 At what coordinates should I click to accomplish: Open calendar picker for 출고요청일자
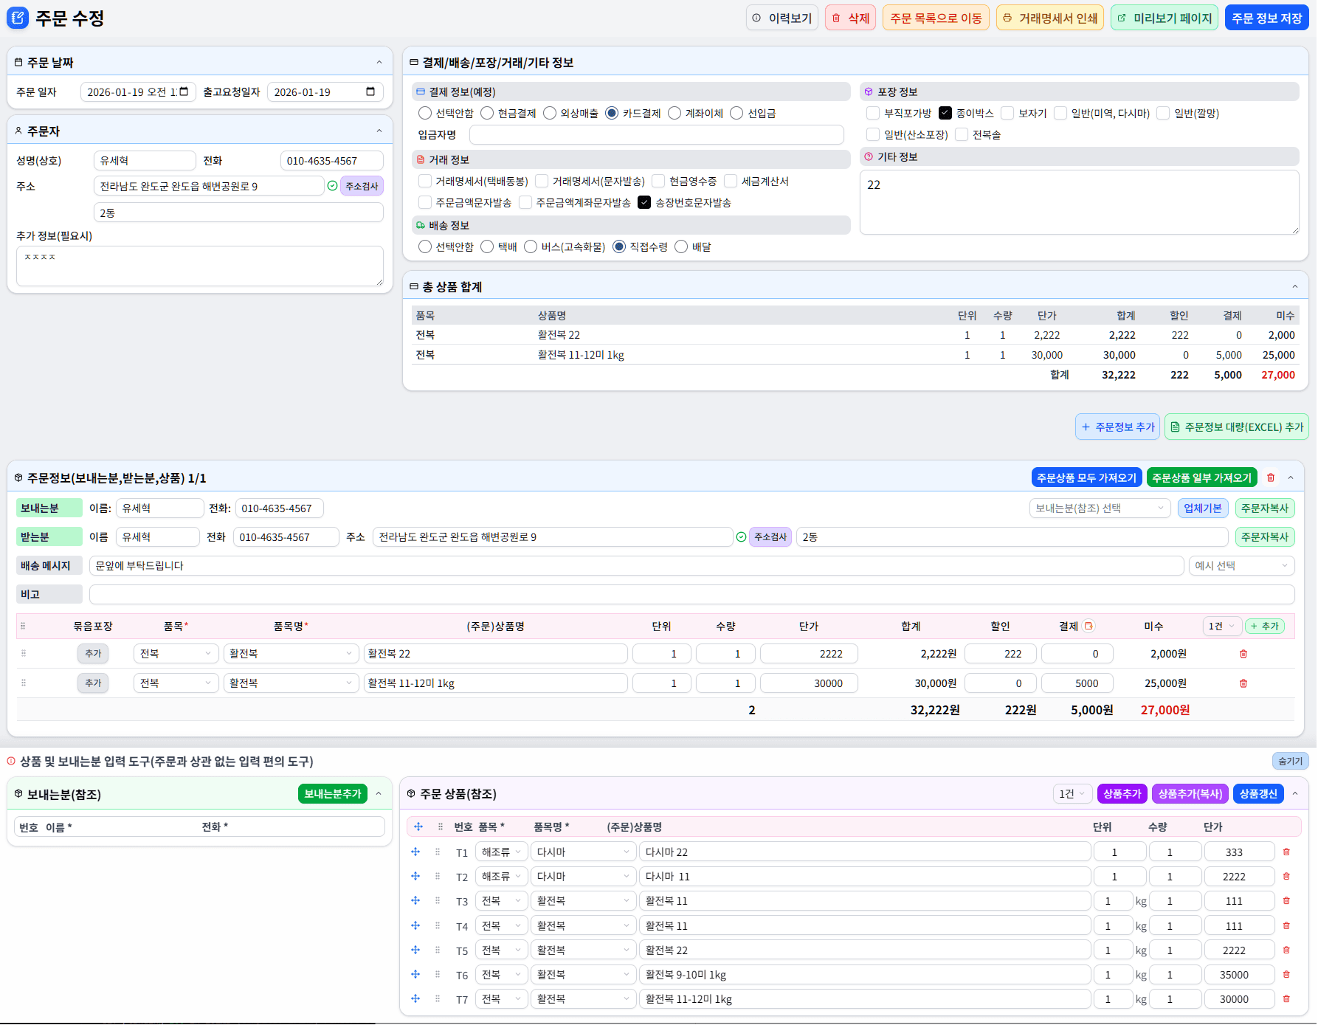click(x=370, y=92)
